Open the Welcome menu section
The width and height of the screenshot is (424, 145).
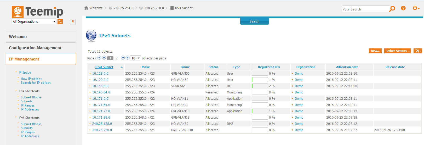pyautogui.click(x=41, y=37)
